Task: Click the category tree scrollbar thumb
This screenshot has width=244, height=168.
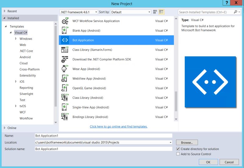Action: point(56,66)
